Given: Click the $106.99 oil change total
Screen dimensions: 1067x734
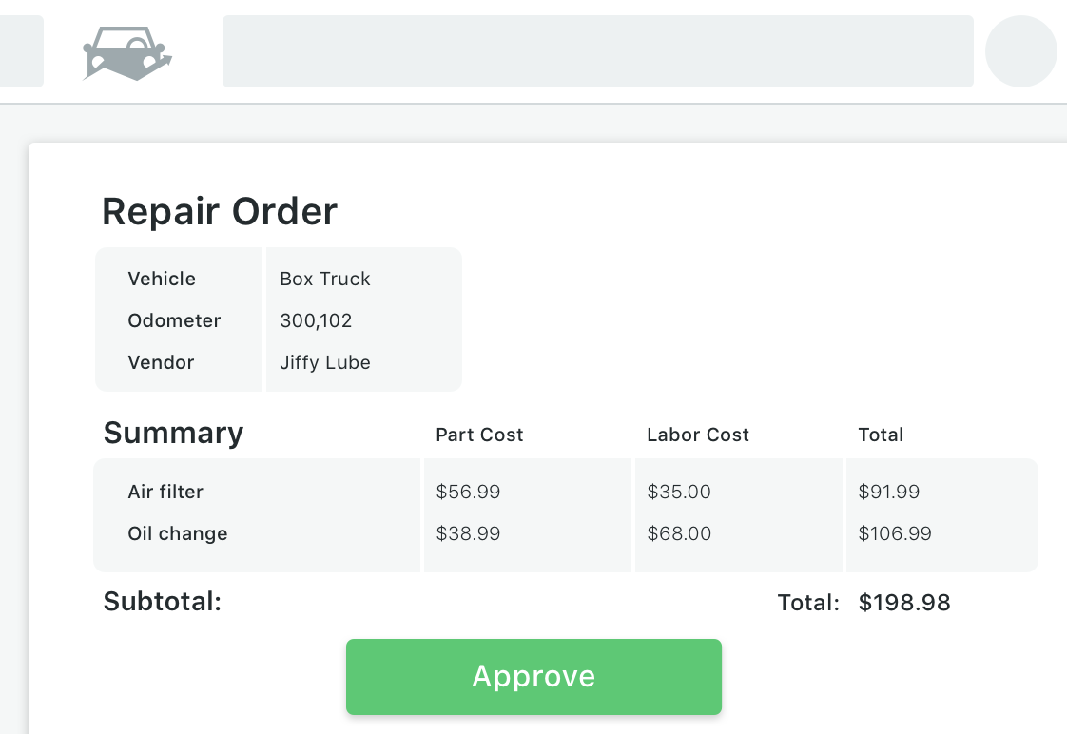Looking at the screenshot, I should click(895, 533).
